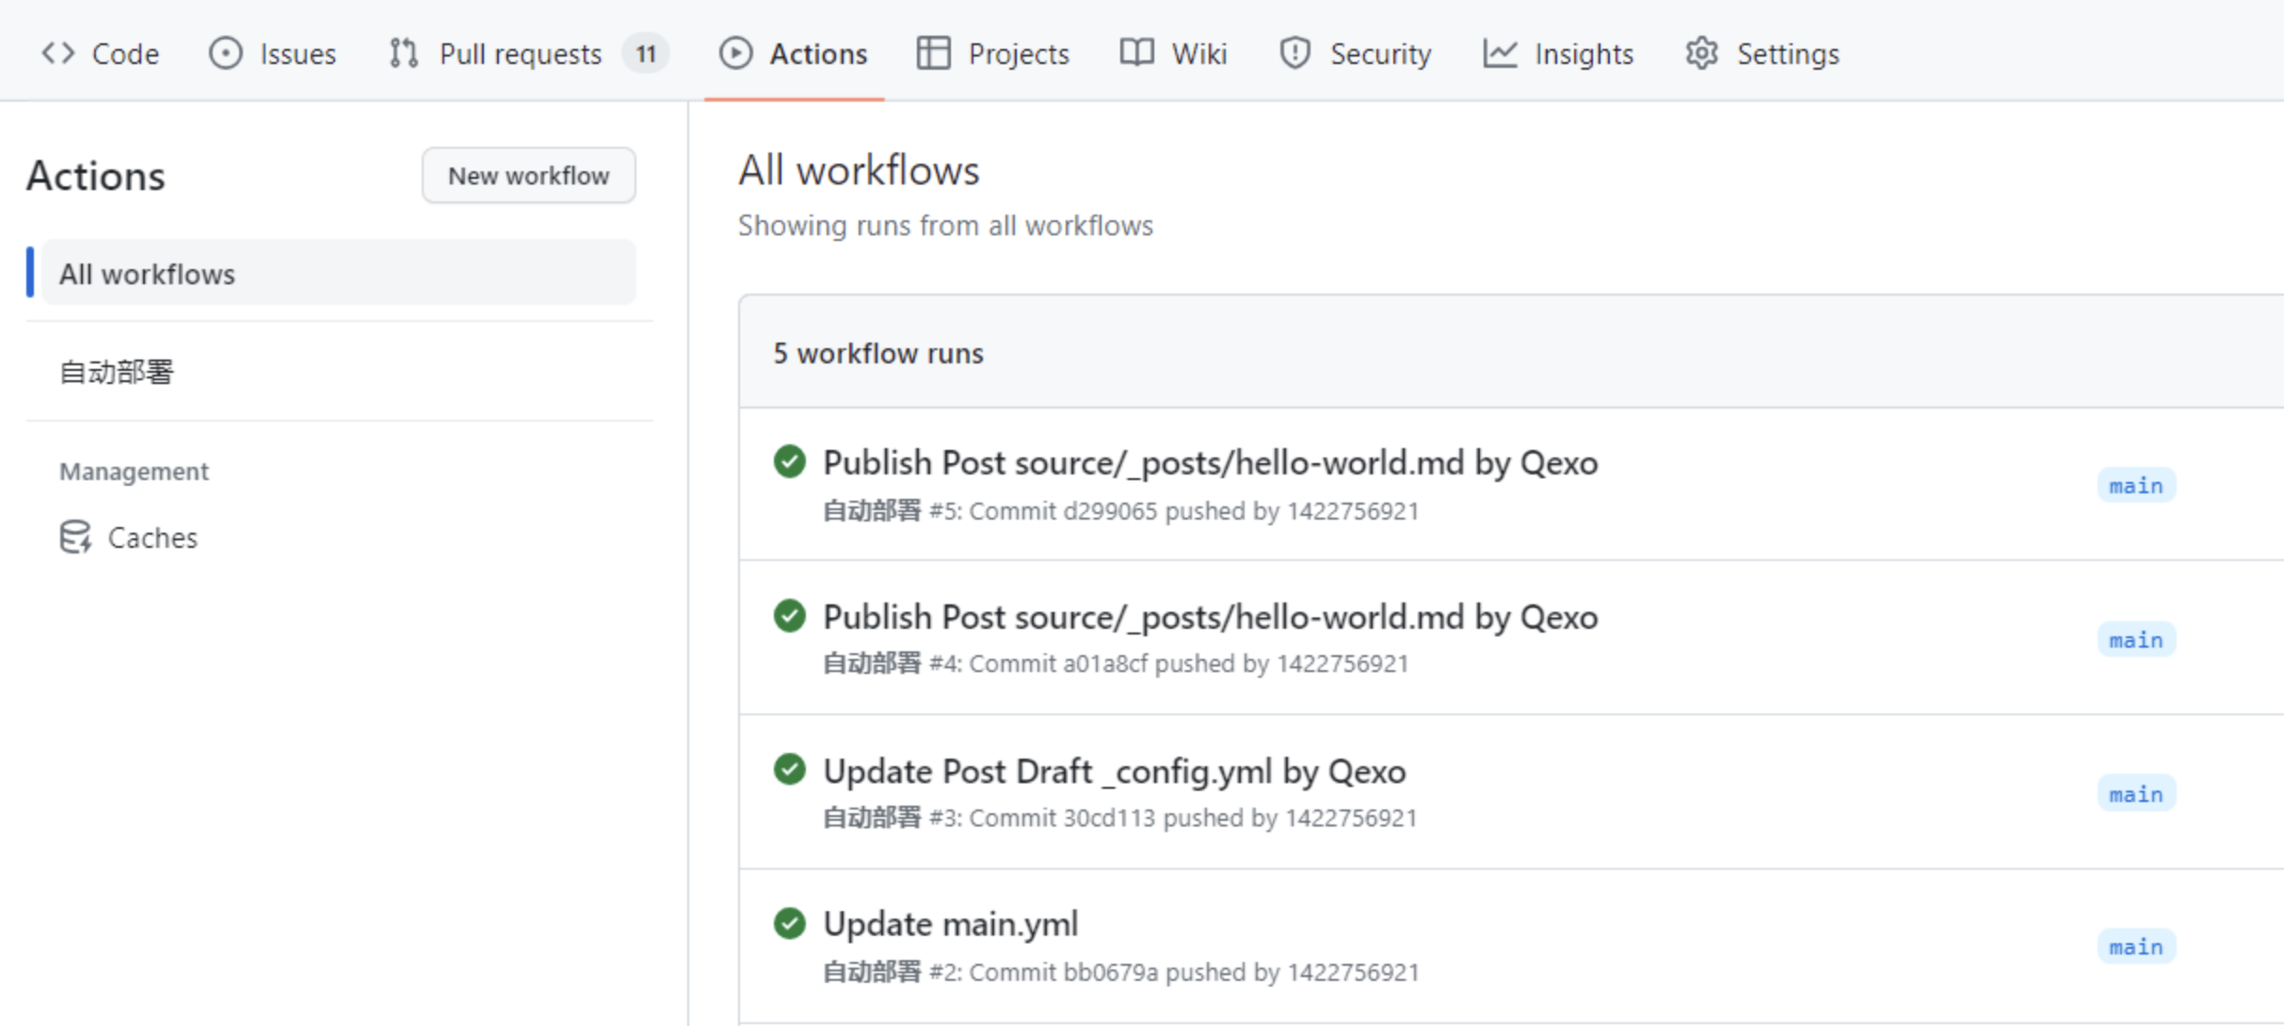Open run #4 Publish Post hello-world.md
Screen dimensions: 2284x1026
point(1210,617)
